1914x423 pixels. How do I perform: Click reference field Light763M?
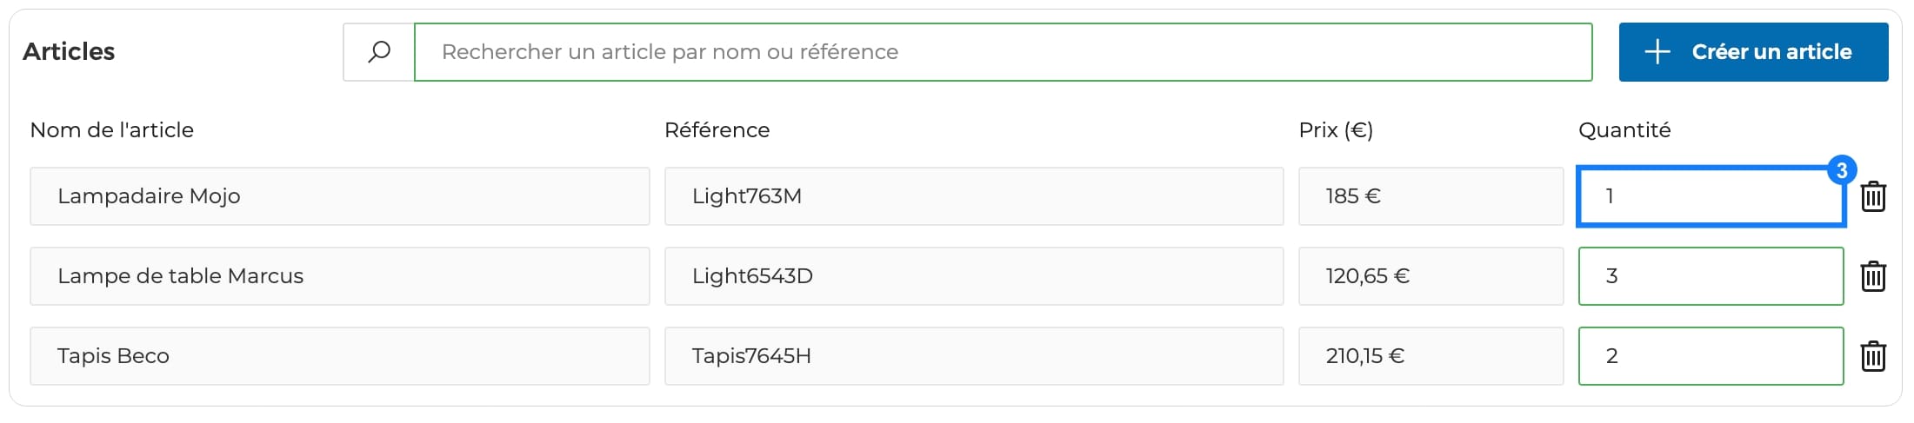tap(974, 196)
